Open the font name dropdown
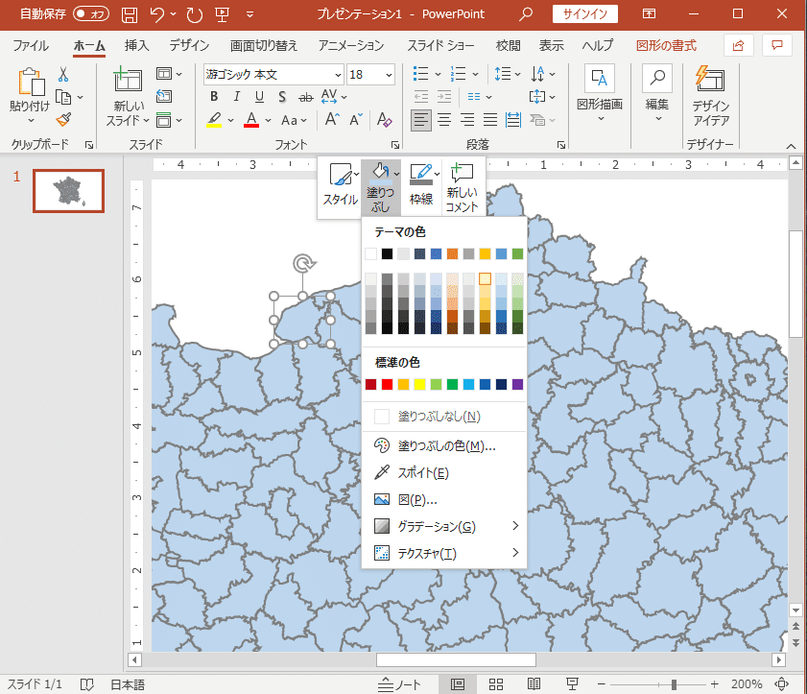807x694 pixels. click(x=338, y=75)
